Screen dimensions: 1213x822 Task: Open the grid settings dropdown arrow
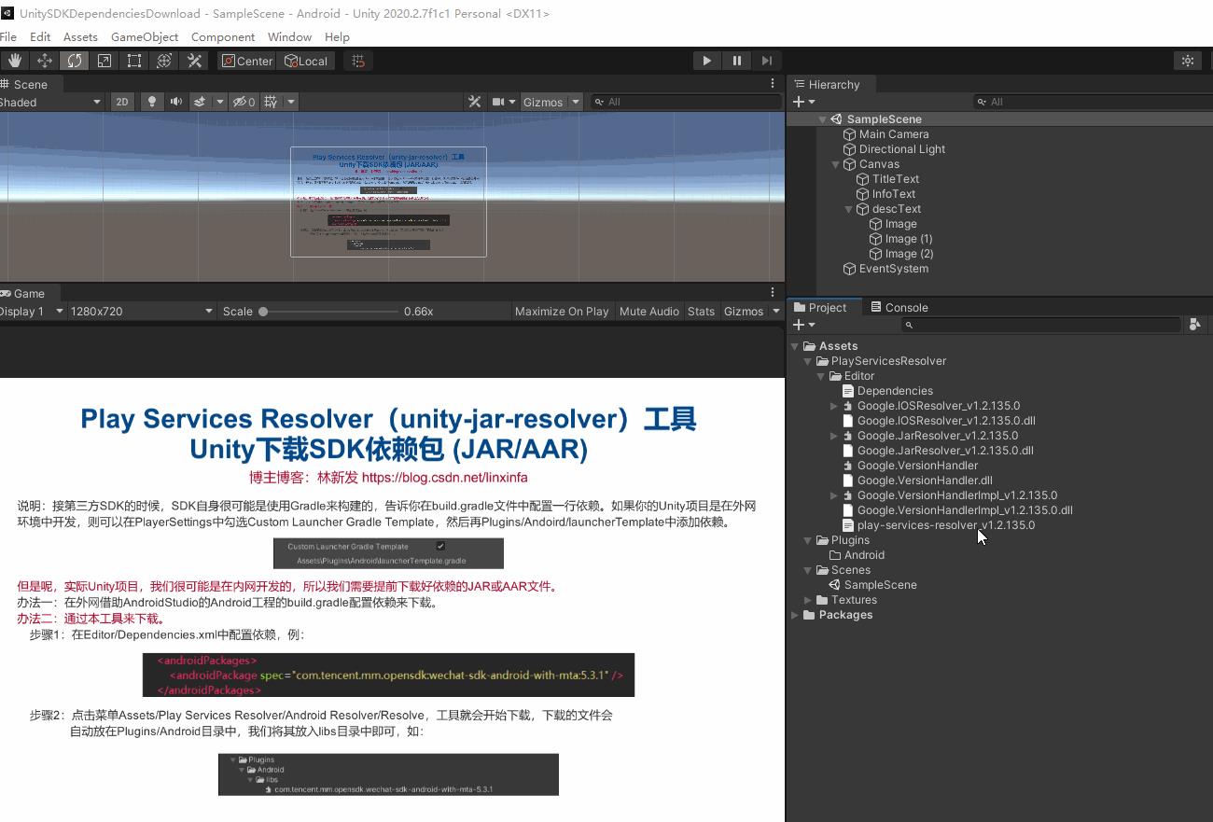(x=291, y=102)
